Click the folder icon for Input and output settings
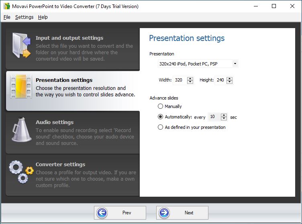This screenshot has width=302, height=224. pyautogui.click(x=21, y=45)
